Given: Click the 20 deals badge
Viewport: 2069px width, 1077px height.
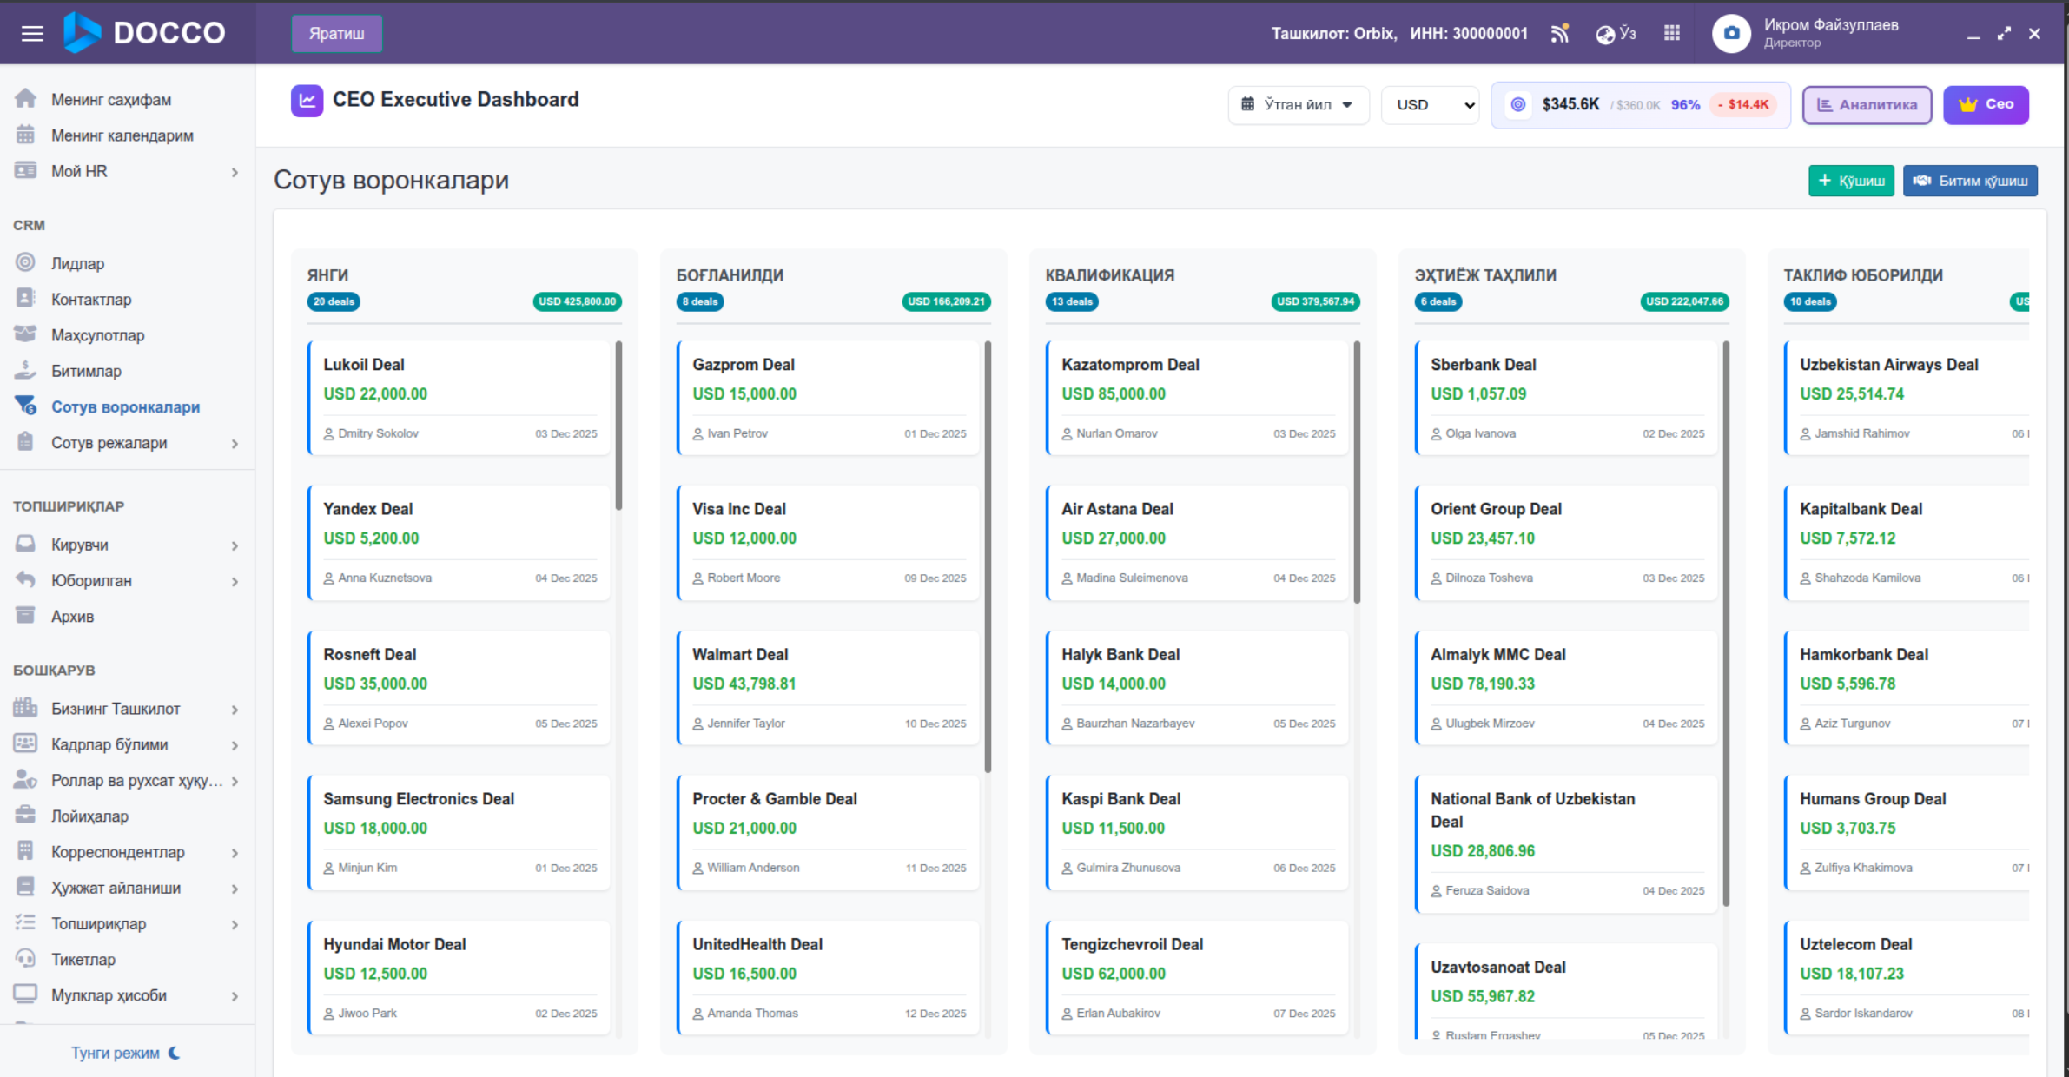Looking at the screenshot, I should point(334,301).
